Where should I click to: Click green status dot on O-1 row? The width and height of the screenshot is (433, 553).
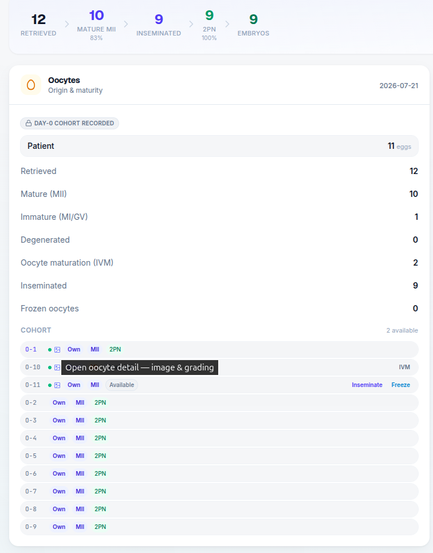50,350
